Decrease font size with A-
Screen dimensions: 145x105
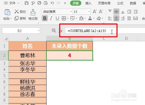pyautogui.click(x=101, y=12)
